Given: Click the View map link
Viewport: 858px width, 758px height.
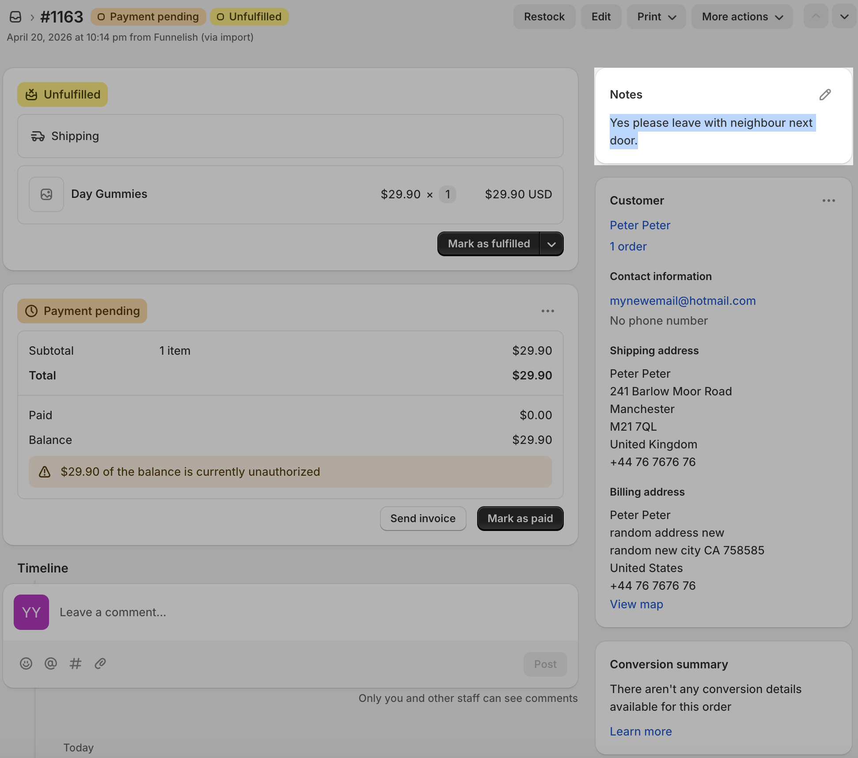Looking at the screenshot, I should [x=636, y=604].
